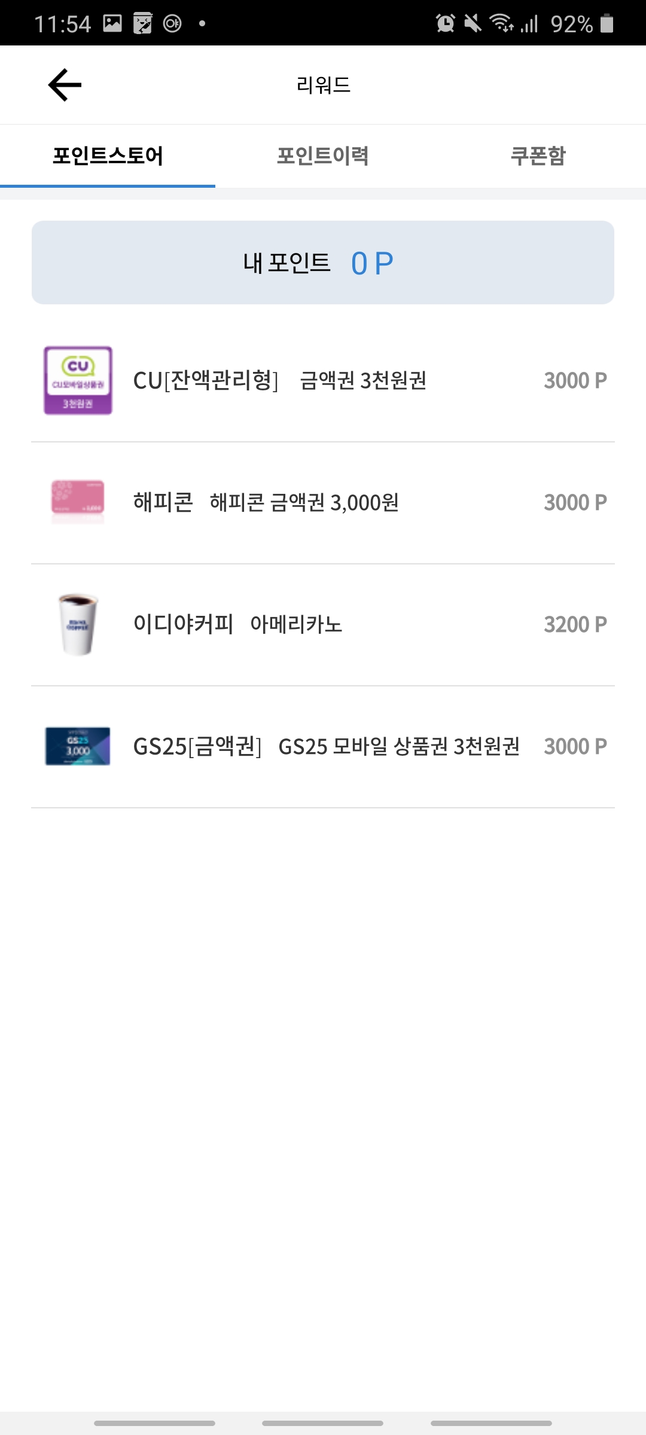This screenshot has height=1435, width=646.
Task: Tap the pink 해피콘 card image
Action: tap(78, 501)
